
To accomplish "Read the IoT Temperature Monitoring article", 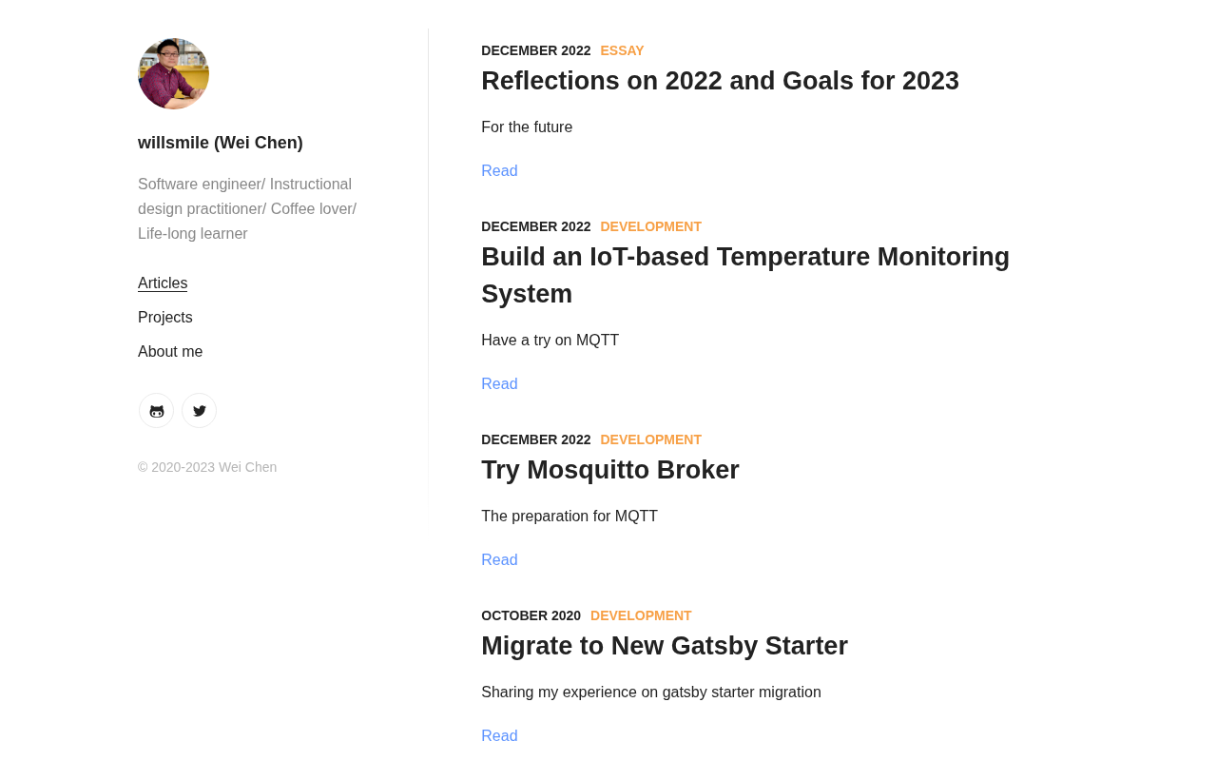I will (499, 384).
